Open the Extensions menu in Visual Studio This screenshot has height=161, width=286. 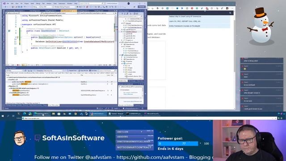62,4
